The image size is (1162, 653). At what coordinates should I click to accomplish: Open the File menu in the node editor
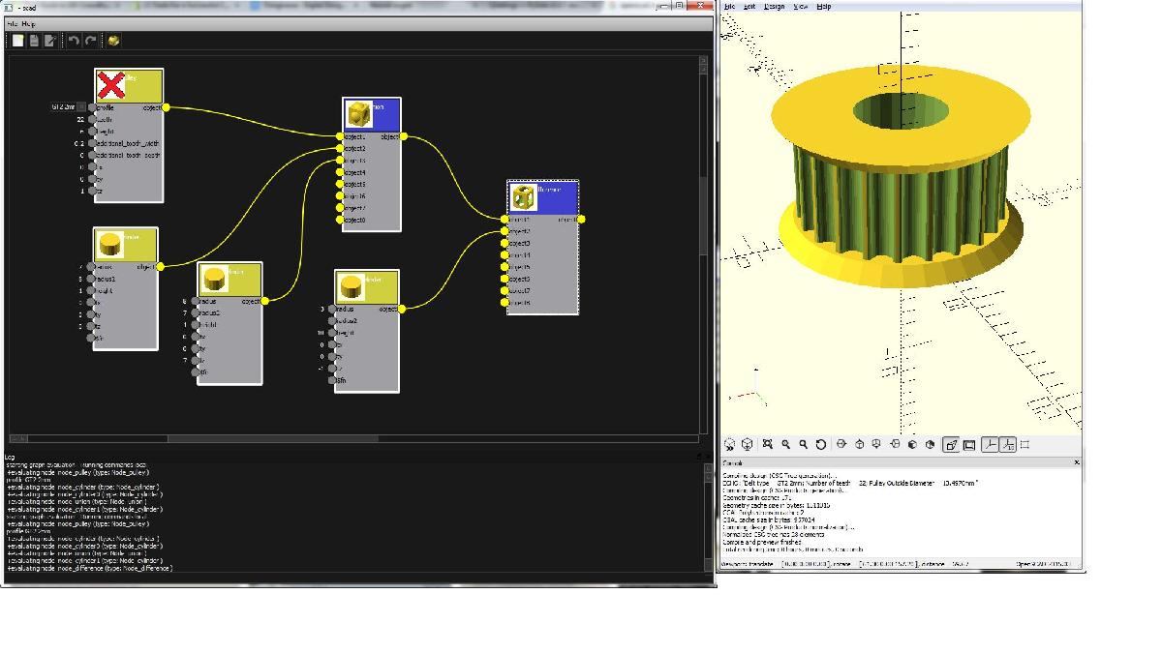(13, 23)
